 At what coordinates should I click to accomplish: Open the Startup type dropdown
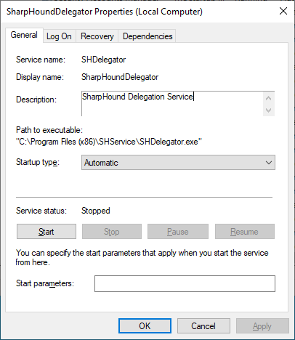pyautogui.click(x=178, y=163)
